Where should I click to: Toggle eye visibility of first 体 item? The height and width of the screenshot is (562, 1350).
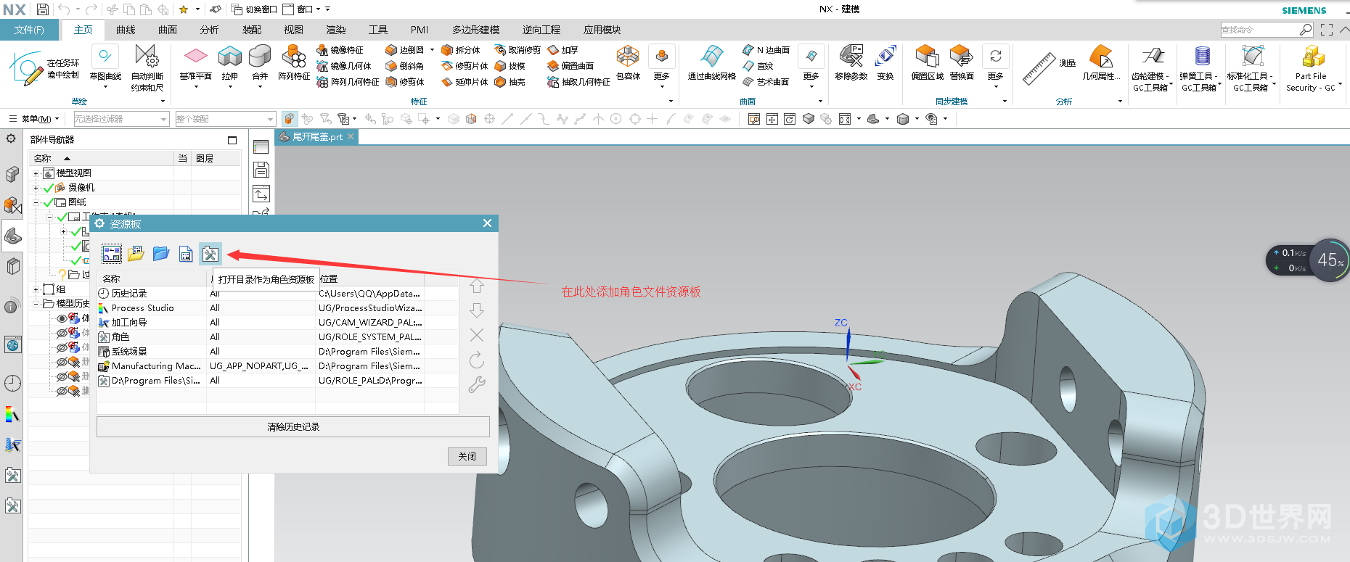coord(62,318)
